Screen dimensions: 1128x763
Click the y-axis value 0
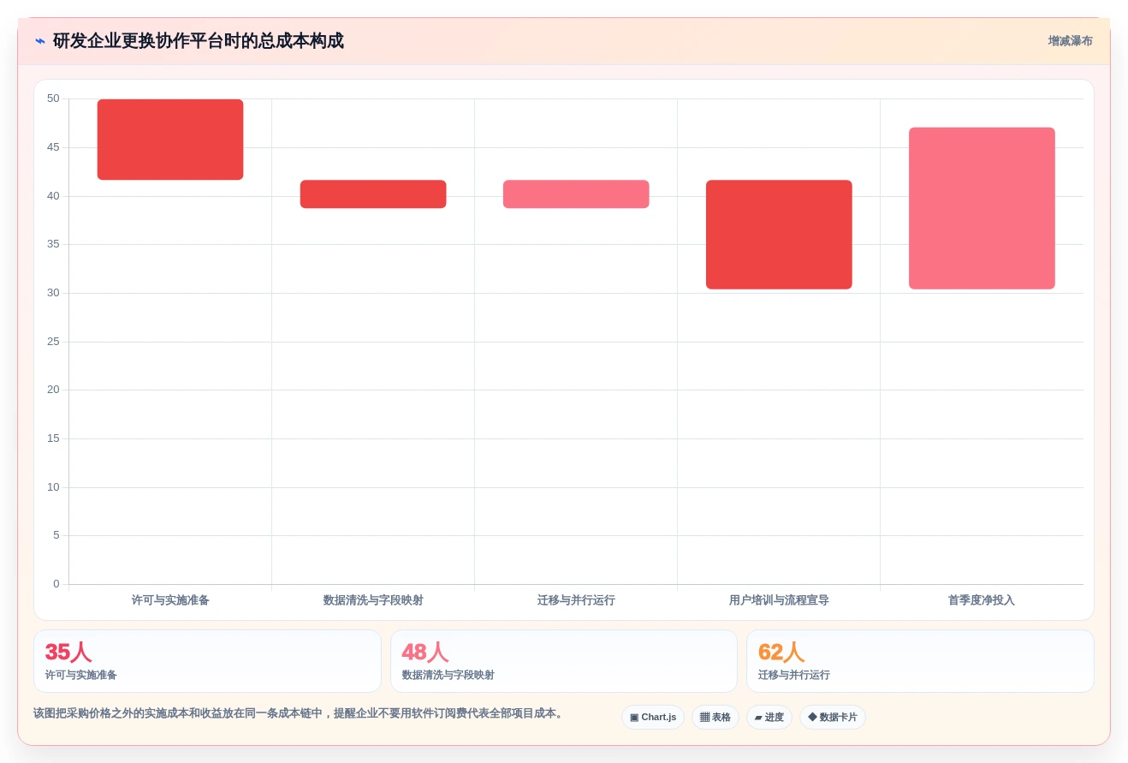(x=56, y=584)
